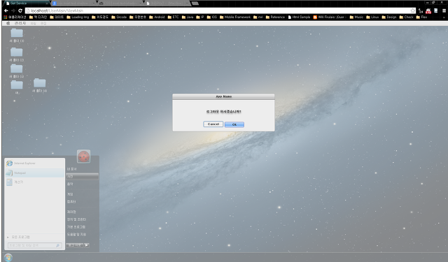Viewport: 448px width, 262px height.
Task: Open the Chrome hamburger menu icon
Action: (444, 11)
